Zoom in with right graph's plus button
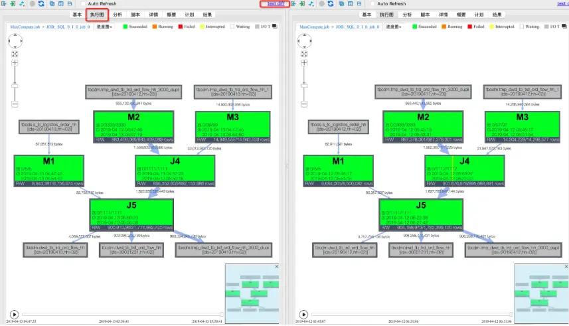The height and width of the screenshot is (326, 569). (x=304, y=63)
